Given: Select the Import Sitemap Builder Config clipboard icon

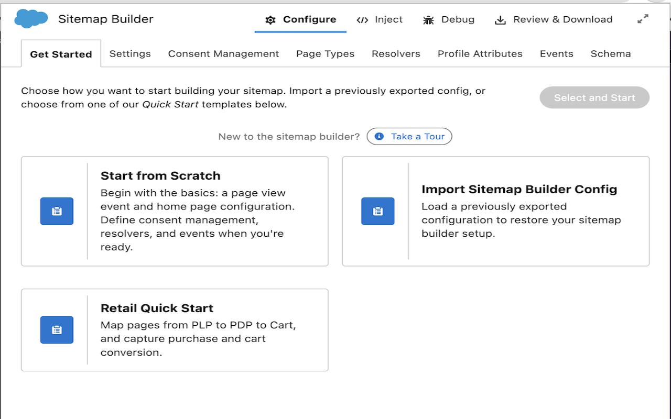Looking at the screenshot, I should tap(377, 211).
